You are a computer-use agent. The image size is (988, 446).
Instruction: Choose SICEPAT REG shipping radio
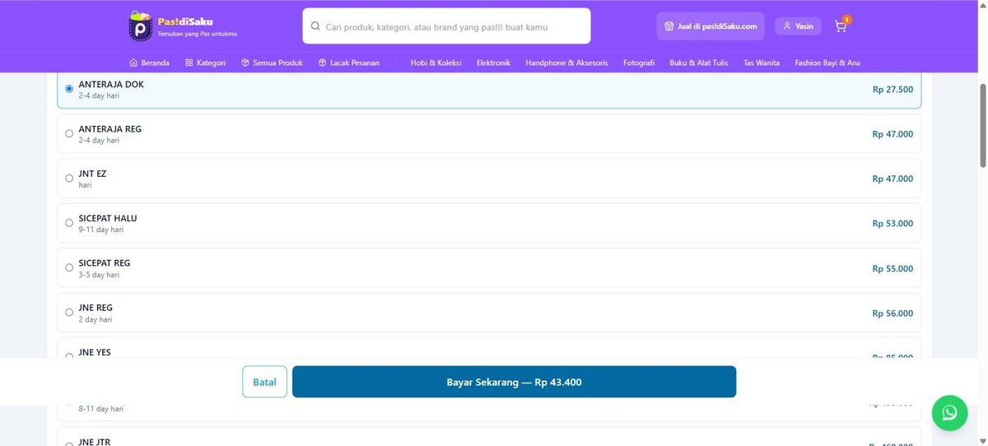pyautogui.click(x=69, y=268)
